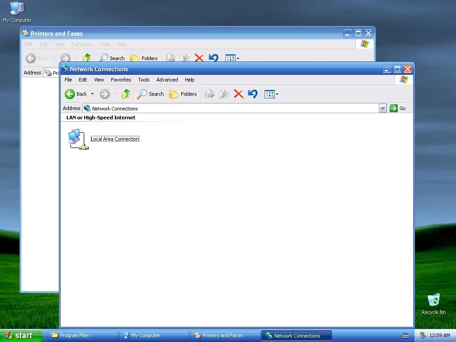Click the Windows logo in Printers and Faxes
The width and height of the screenshot is (456, 342).
(364, 44)
